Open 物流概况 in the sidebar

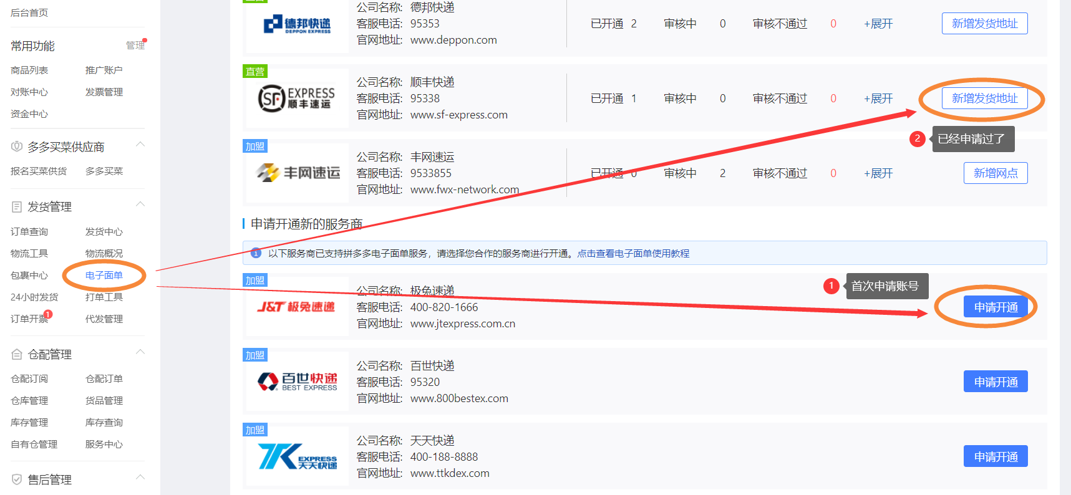(104, 254)
